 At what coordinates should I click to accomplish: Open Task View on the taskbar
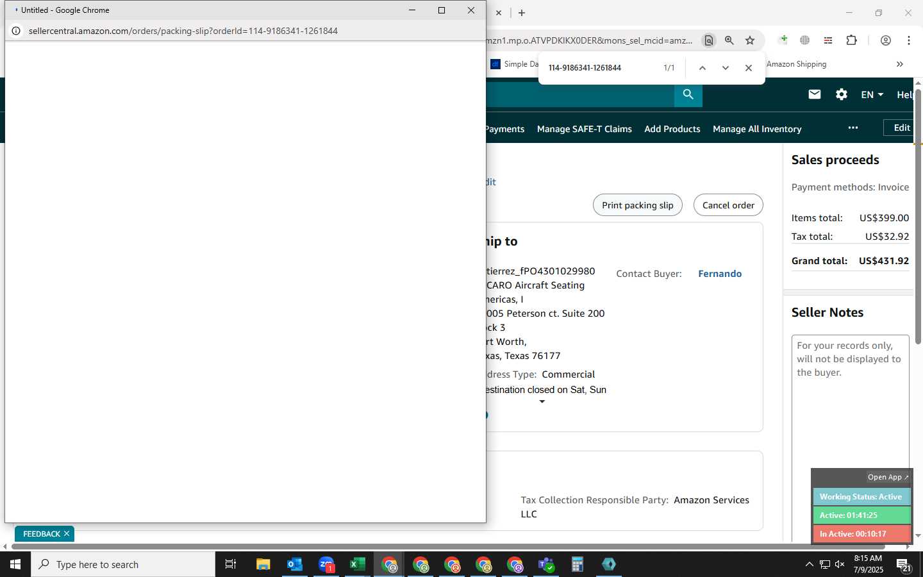pos(231,564)
